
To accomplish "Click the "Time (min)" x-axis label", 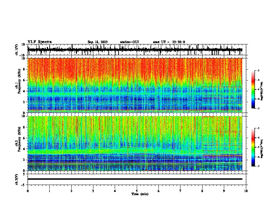I will [x=140, y=194].
